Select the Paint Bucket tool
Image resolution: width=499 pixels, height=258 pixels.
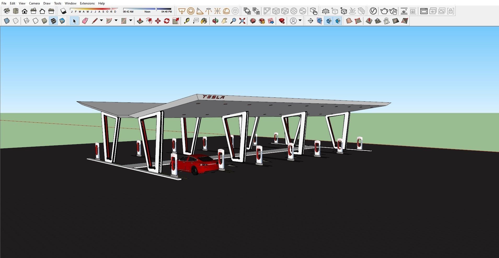204,21
